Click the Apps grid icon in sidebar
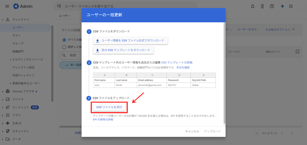Image resolution: width=307 pixels, height=145 pixels. [x=8, y=115]
